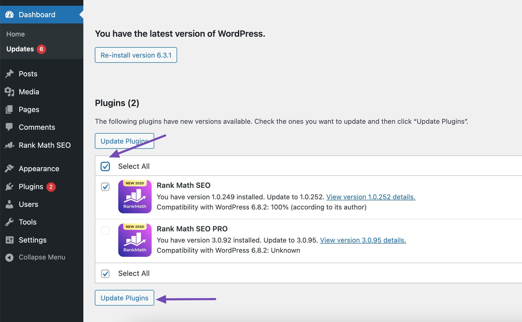Open the Comments menu
522x322 pixels.
coord(42,127)
